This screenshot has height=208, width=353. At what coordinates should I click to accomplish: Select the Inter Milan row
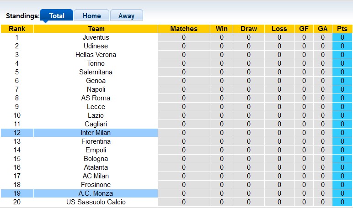pyautogui.click(x=96, y=133)
